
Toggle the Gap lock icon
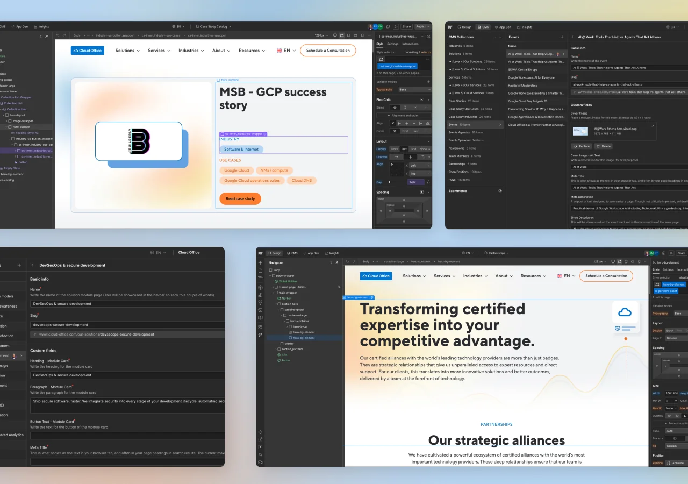tap(428, 182)
